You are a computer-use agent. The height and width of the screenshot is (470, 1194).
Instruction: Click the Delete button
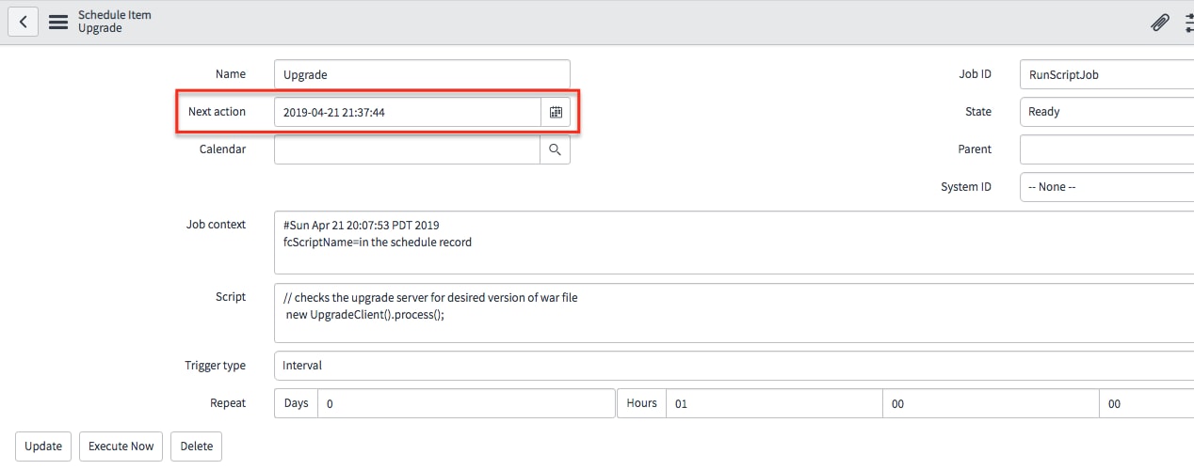coord(197,446)
